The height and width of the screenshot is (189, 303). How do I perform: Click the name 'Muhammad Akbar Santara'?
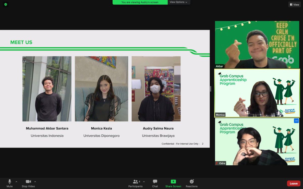[47, 129]
